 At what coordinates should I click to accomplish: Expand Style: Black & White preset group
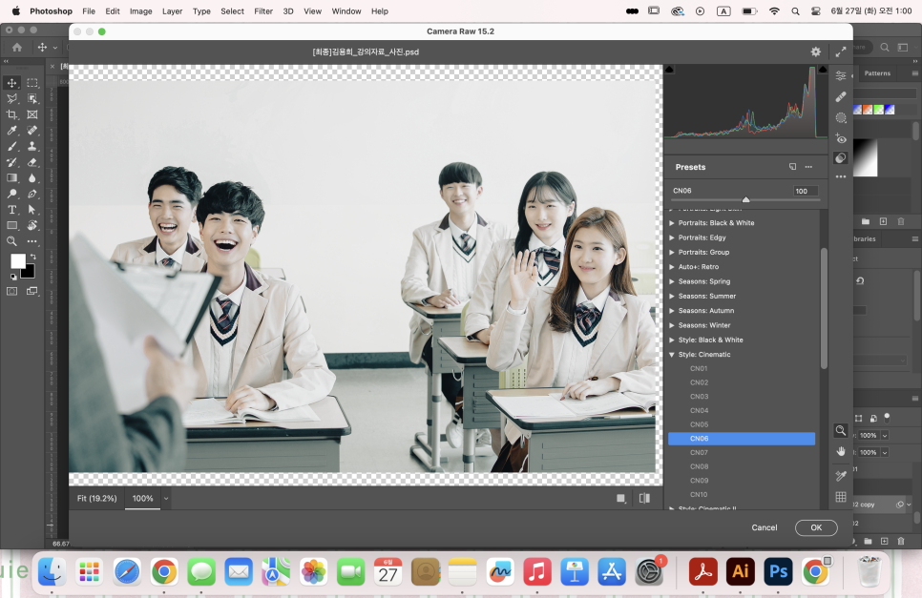pos(672,340)
